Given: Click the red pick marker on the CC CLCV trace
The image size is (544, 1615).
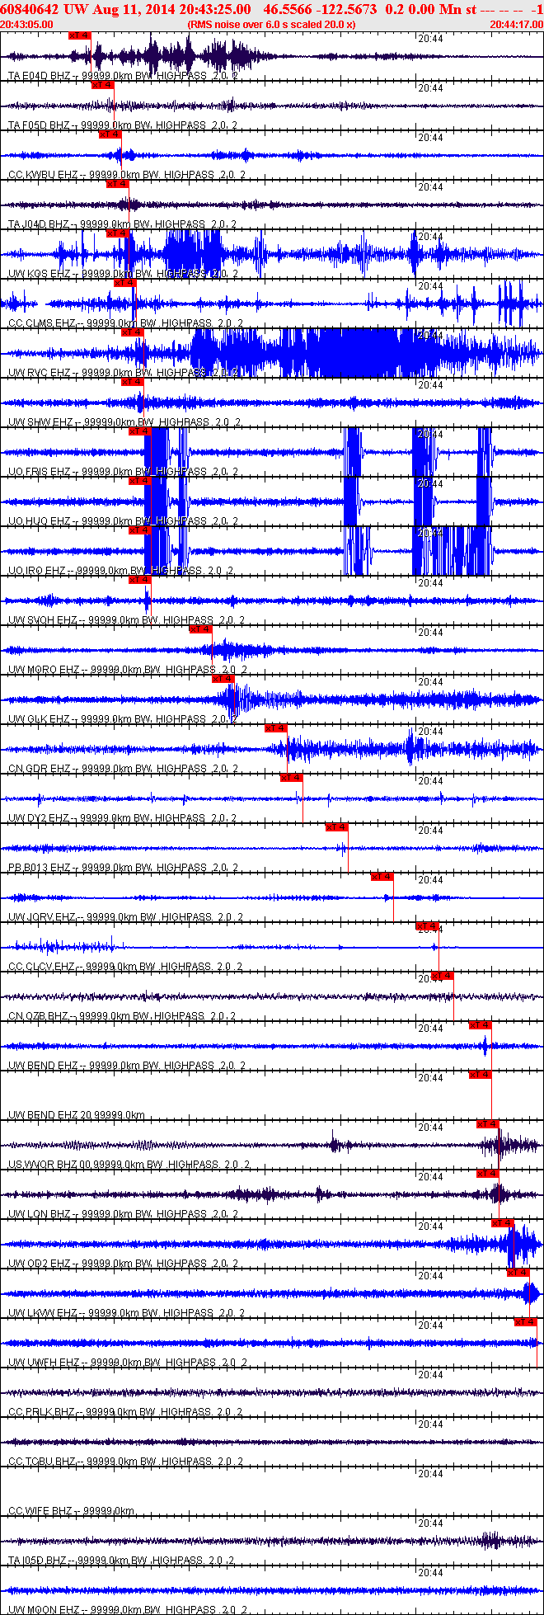Looking at the screenshot, I should point(427,926).
